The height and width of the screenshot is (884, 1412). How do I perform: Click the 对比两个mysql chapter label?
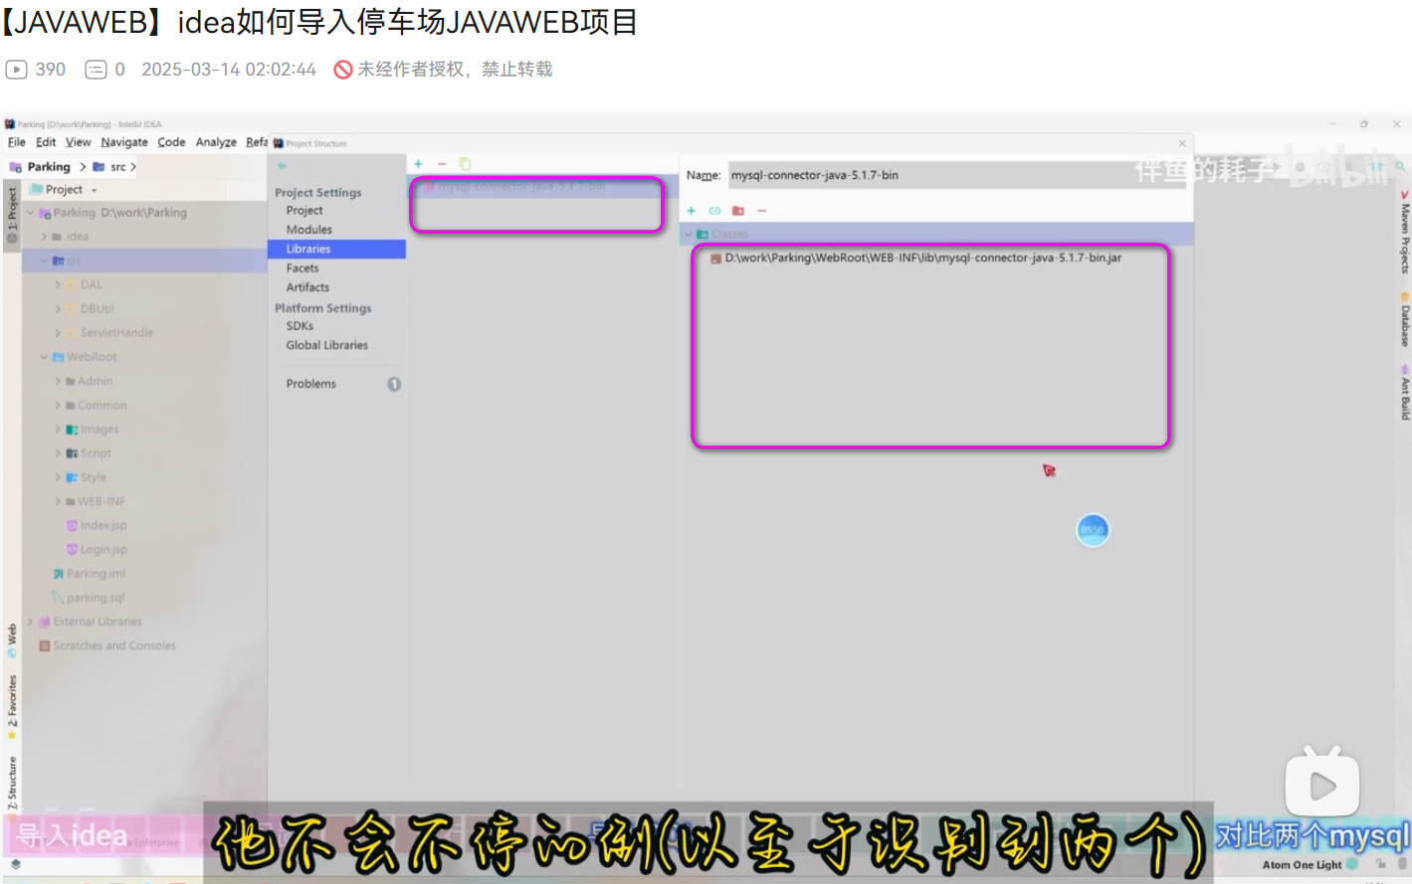pos(1313,836)
